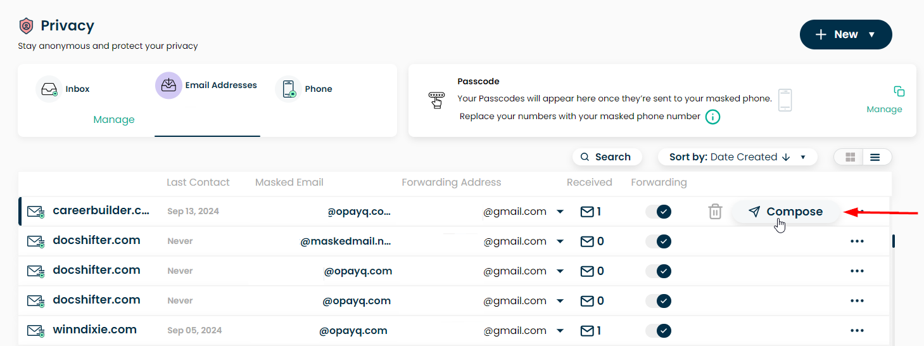Open three-dot menu for maskedmail docshifter.com row
Screen dimensions: 924x346
(x=858, y=241)
